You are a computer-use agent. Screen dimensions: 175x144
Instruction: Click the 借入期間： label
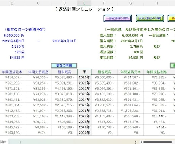108,41
